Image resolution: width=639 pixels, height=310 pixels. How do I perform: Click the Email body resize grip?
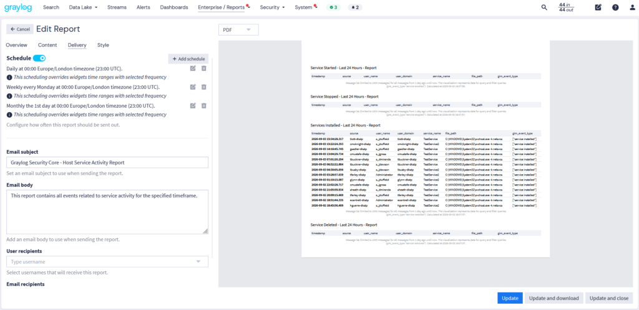coord(205,231)
